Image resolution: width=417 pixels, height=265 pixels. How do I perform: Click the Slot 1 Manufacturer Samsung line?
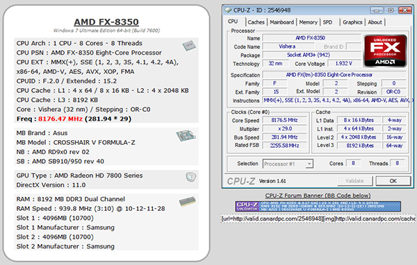click(x=65, y=228)
